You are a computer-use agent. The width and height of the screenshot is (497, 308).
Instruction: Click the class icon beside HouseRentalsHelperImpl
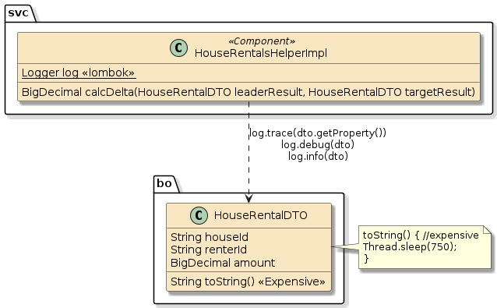[x=178, y=48]
